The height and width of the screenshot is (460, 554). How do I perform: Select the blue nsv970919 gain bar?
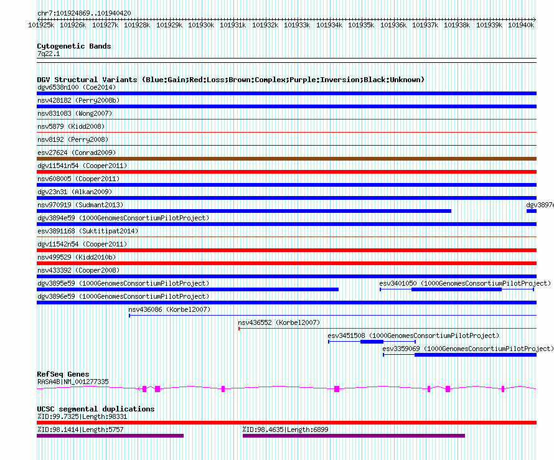[244, 211]
